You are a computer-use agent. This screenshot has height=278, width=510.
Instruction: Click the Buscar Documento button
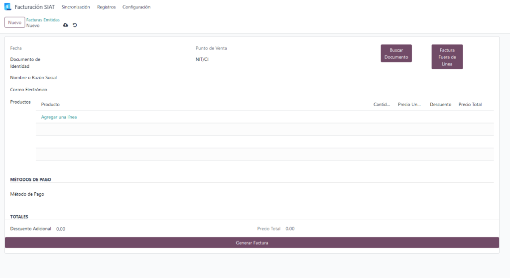tap(396, 53)
